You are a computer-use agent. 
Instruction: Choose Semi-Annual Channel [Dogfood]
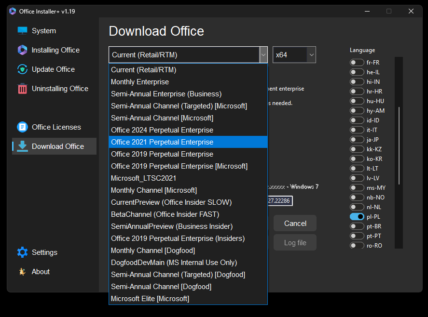point(188,287)
